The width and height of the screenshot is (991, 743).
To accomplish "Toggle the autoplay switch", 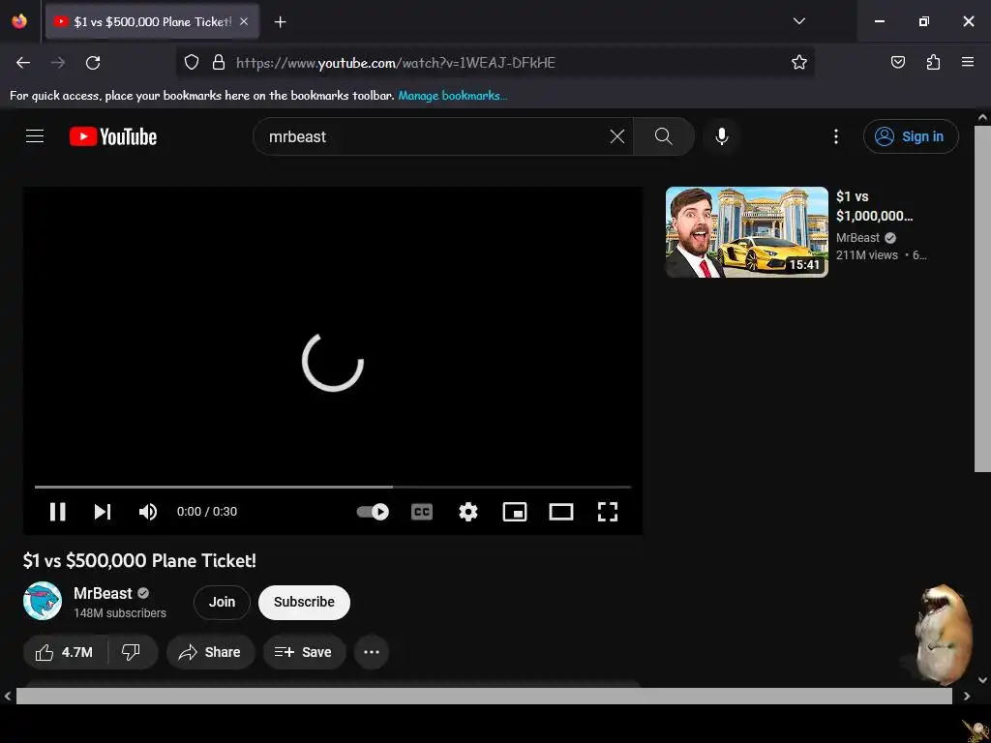I will [x=373, y=511].
